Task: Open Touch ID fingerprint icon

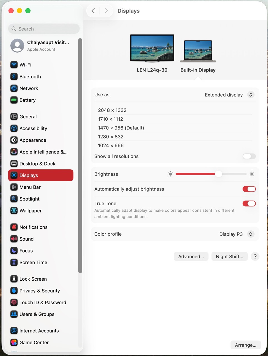Action: tap(14, 302)
